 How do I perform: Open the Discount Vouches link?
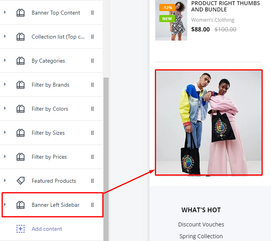coord(201,224)
